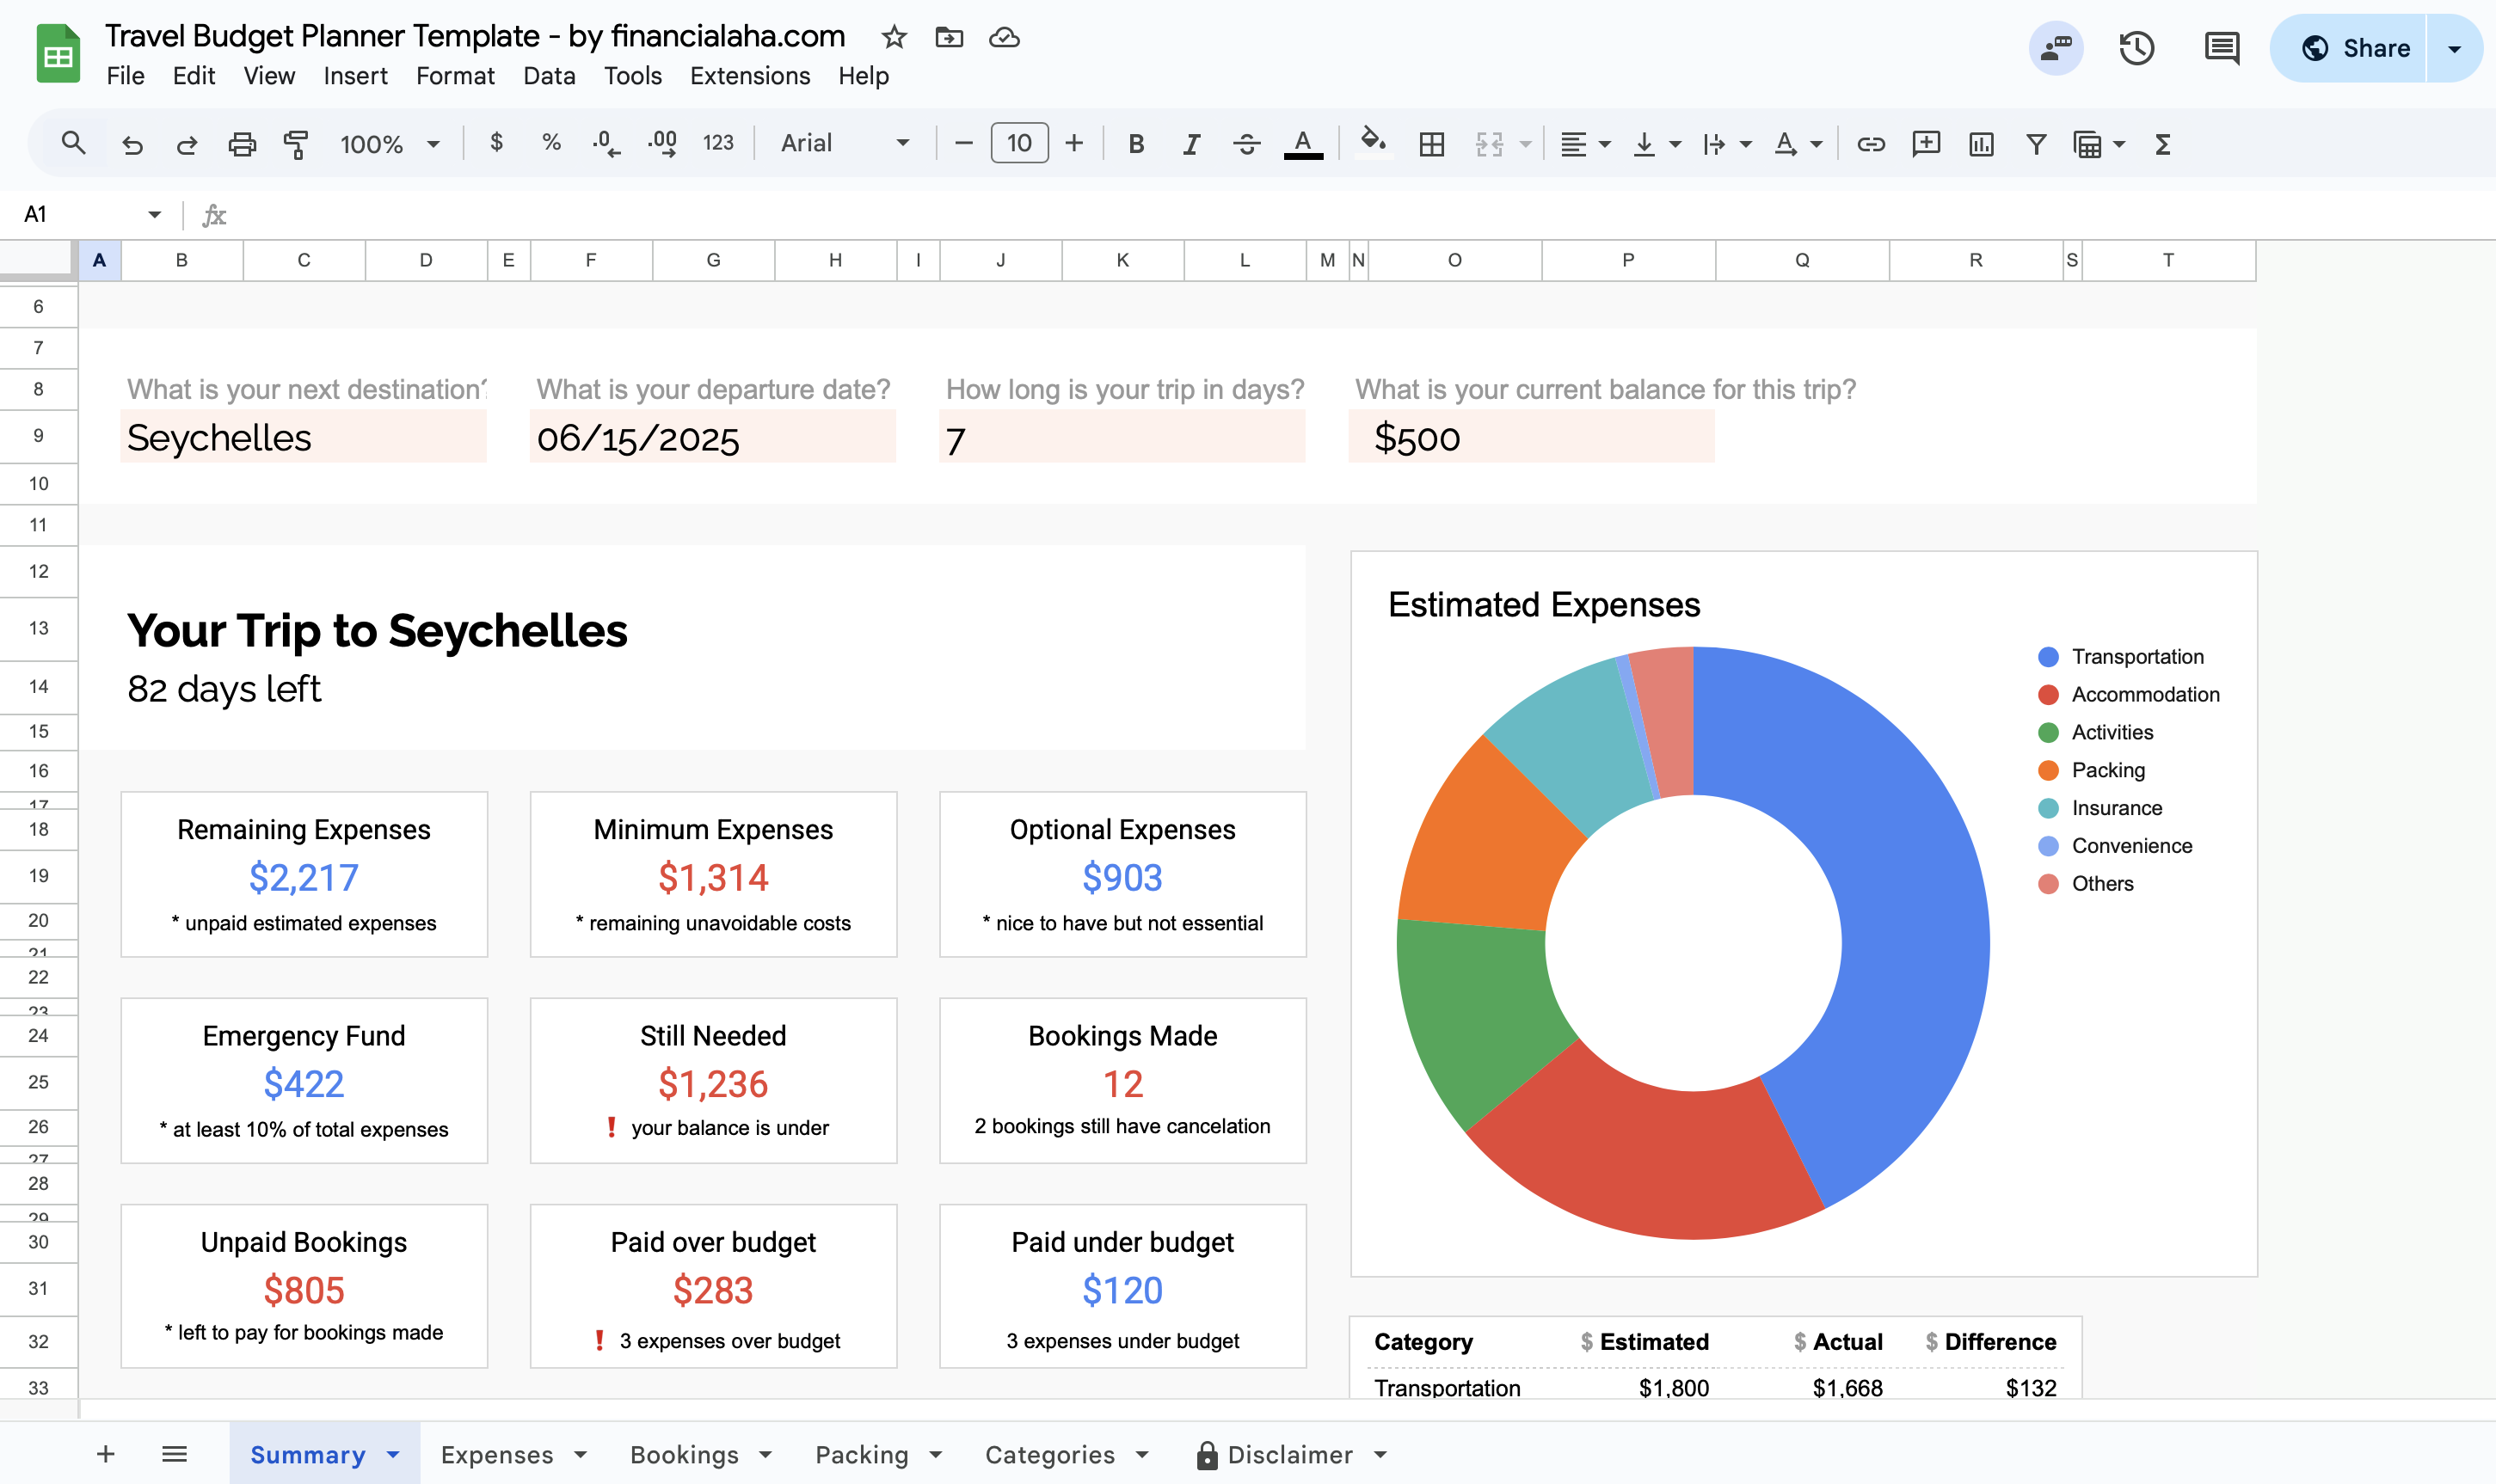
Task: Insert a link
Action: point(1870,144)
